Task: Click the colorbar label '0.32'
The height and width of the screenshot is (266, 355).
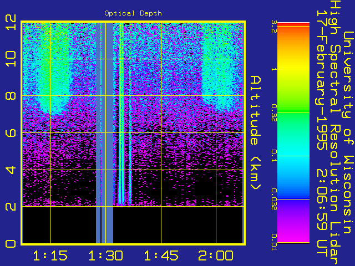Action: (x=274, y=113)
